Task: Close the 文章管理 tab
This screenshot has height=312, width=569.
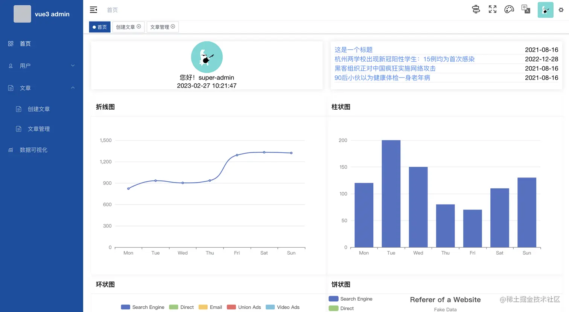Action: [173, 26]
